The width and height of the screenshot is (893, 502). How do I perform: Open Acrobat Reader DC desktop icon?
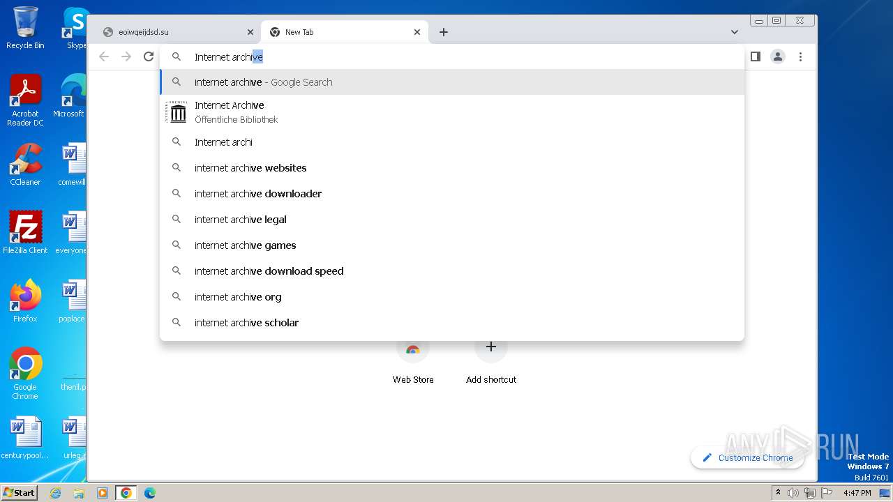click(x=25, y=100)
